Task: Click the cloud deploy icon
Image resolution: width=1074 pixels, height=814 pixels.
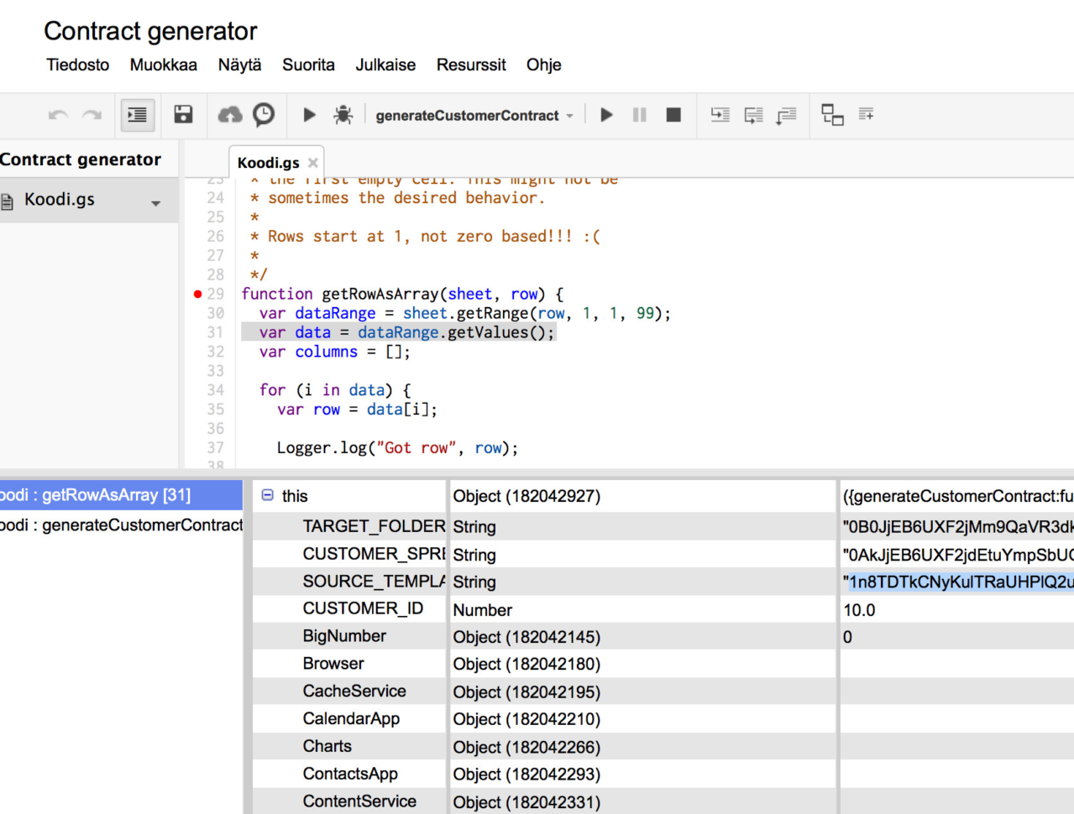Action: pyautogui.click(x=230, y=115)
